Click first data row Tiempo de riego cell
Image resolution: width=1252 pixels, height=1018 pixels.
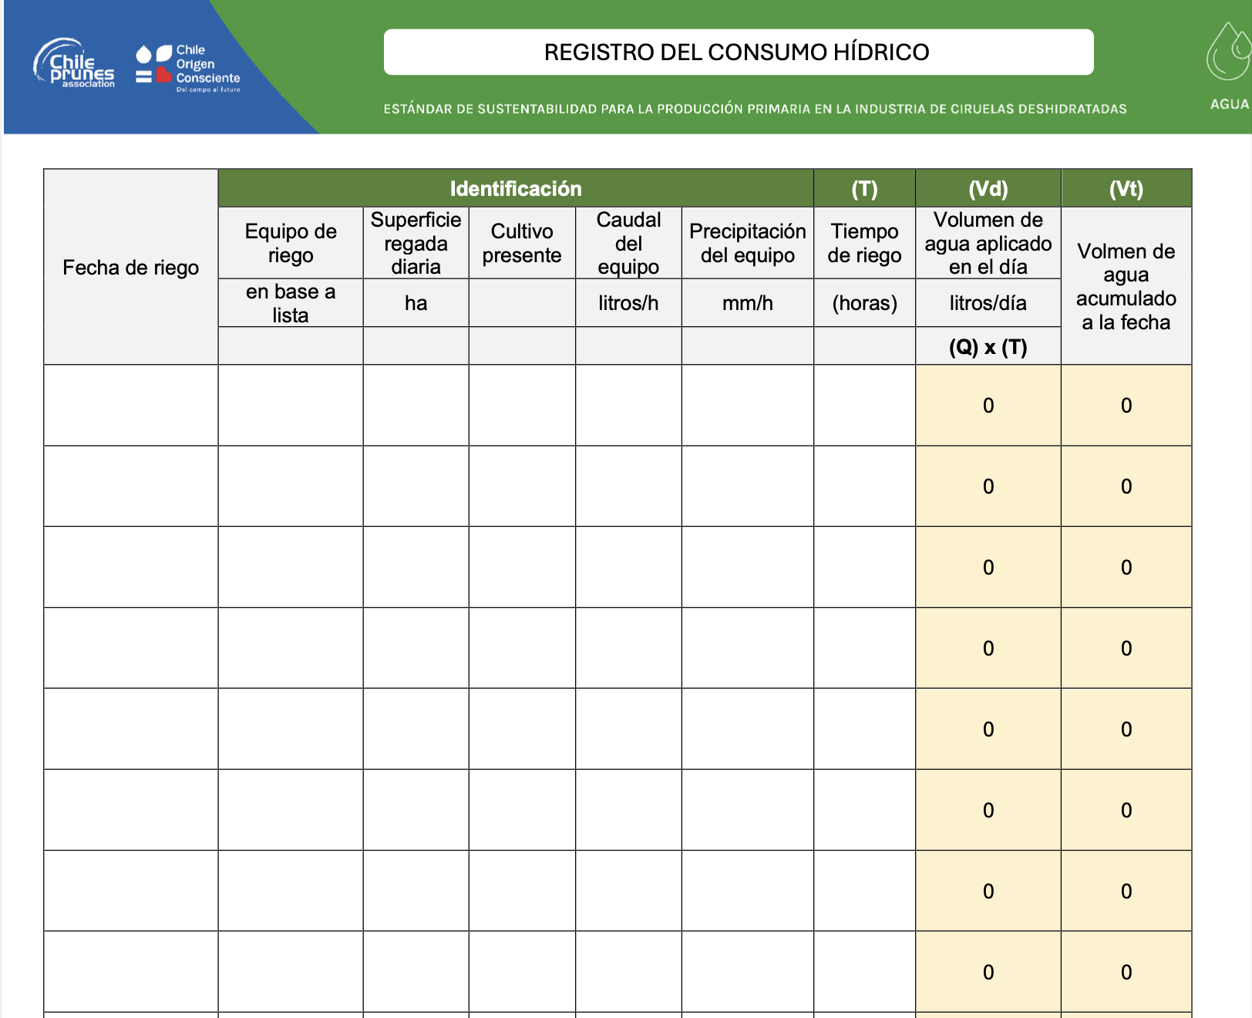coord(864,405)
